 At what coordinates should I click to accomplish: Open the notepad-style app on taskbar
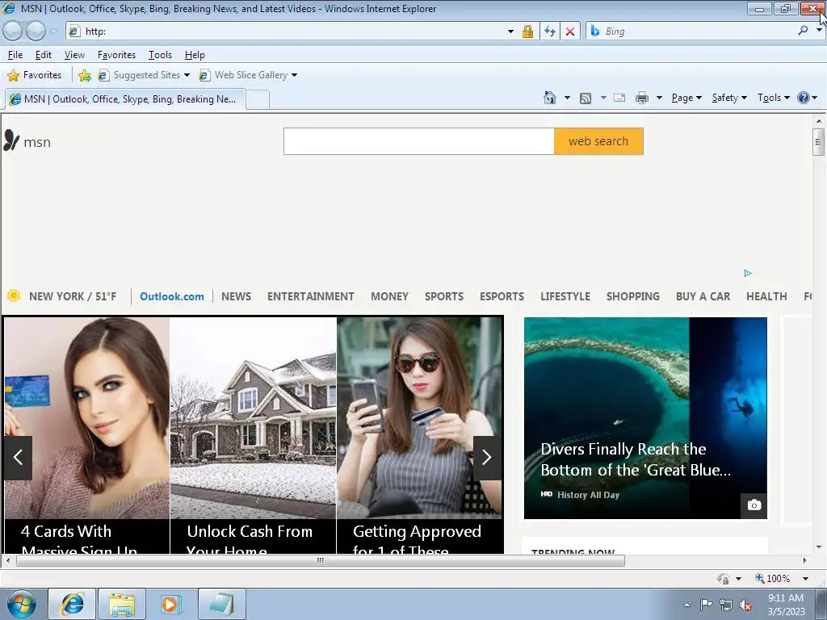click(221, 604)
